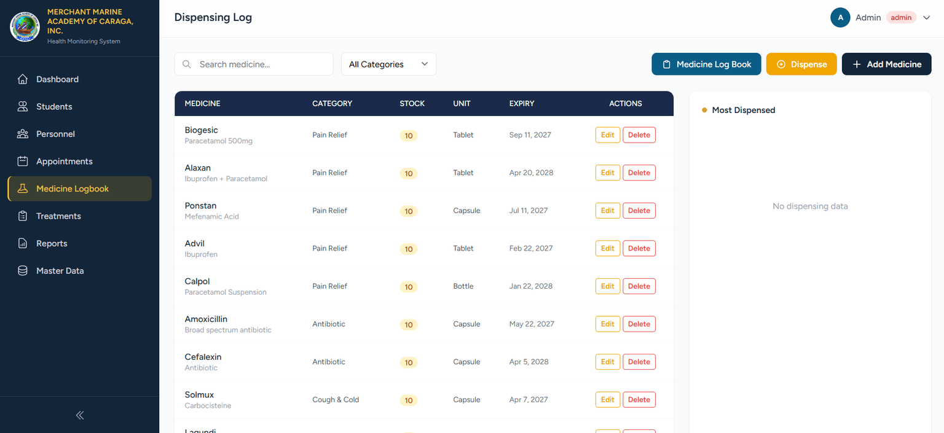
Task: Click the Students person icon
Action: pyautogui.click(x=23, y=106)
